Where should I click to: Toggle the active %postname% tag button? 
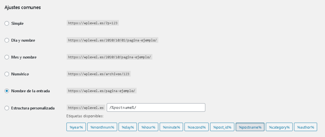click(250, 127)
